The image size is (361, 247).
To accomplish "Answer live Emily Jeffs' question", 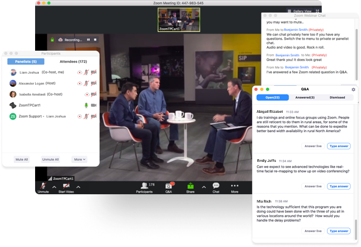I will 313,186.
